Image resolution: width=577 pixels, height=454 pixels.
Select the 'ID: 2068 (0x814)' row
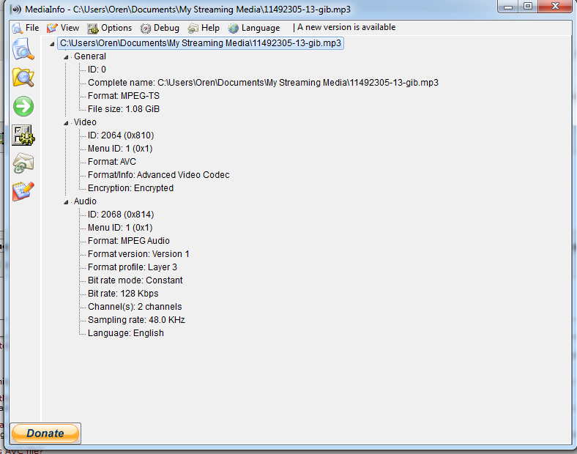(121, 215)
